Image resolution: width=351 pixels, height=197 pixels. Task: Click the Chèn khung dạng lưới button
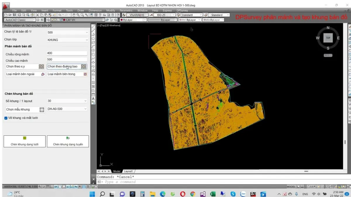click(x=25, y=141)
